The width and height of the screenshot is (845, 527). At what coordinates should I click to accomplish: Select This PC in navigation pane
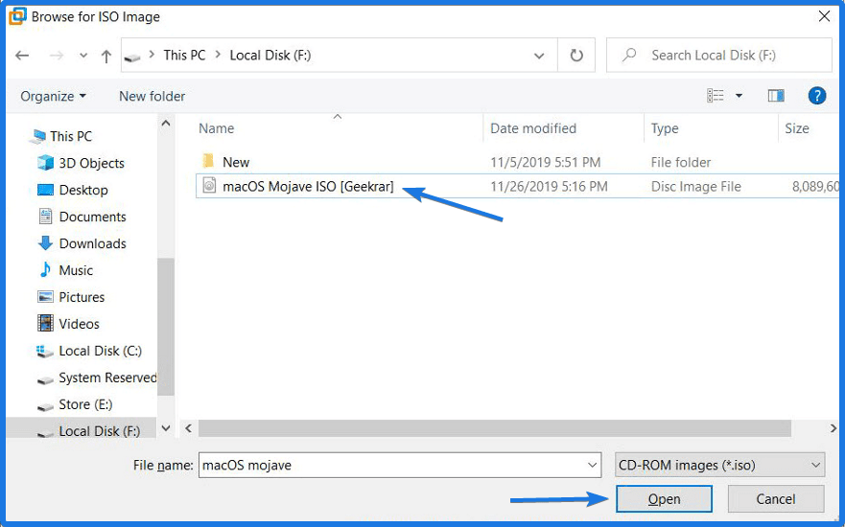(71, 136)
